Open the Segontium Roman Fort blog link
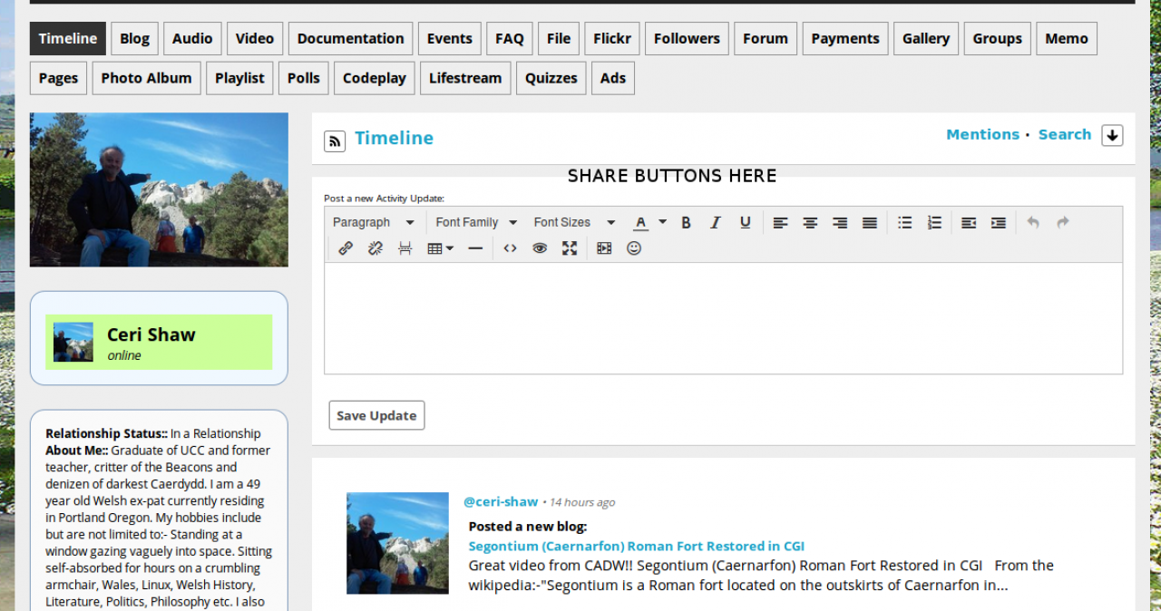This screenshot has height=611, width=1161. pos(636,546)
